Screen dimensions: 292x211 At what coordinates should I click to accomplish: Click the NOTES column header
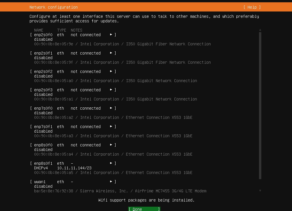pyautogui.click(x=77, y=30)
